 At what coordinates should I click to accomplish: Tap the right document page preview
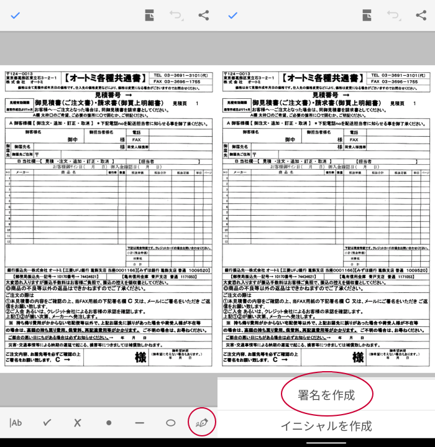tap(326, 219)
